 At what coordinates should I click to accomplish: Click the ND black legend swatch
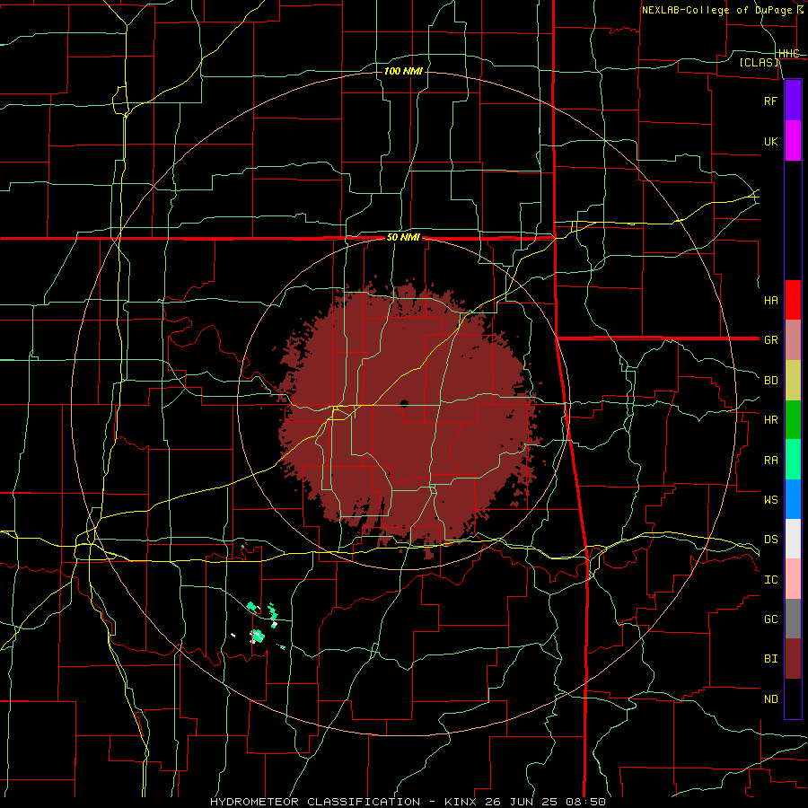793,698
